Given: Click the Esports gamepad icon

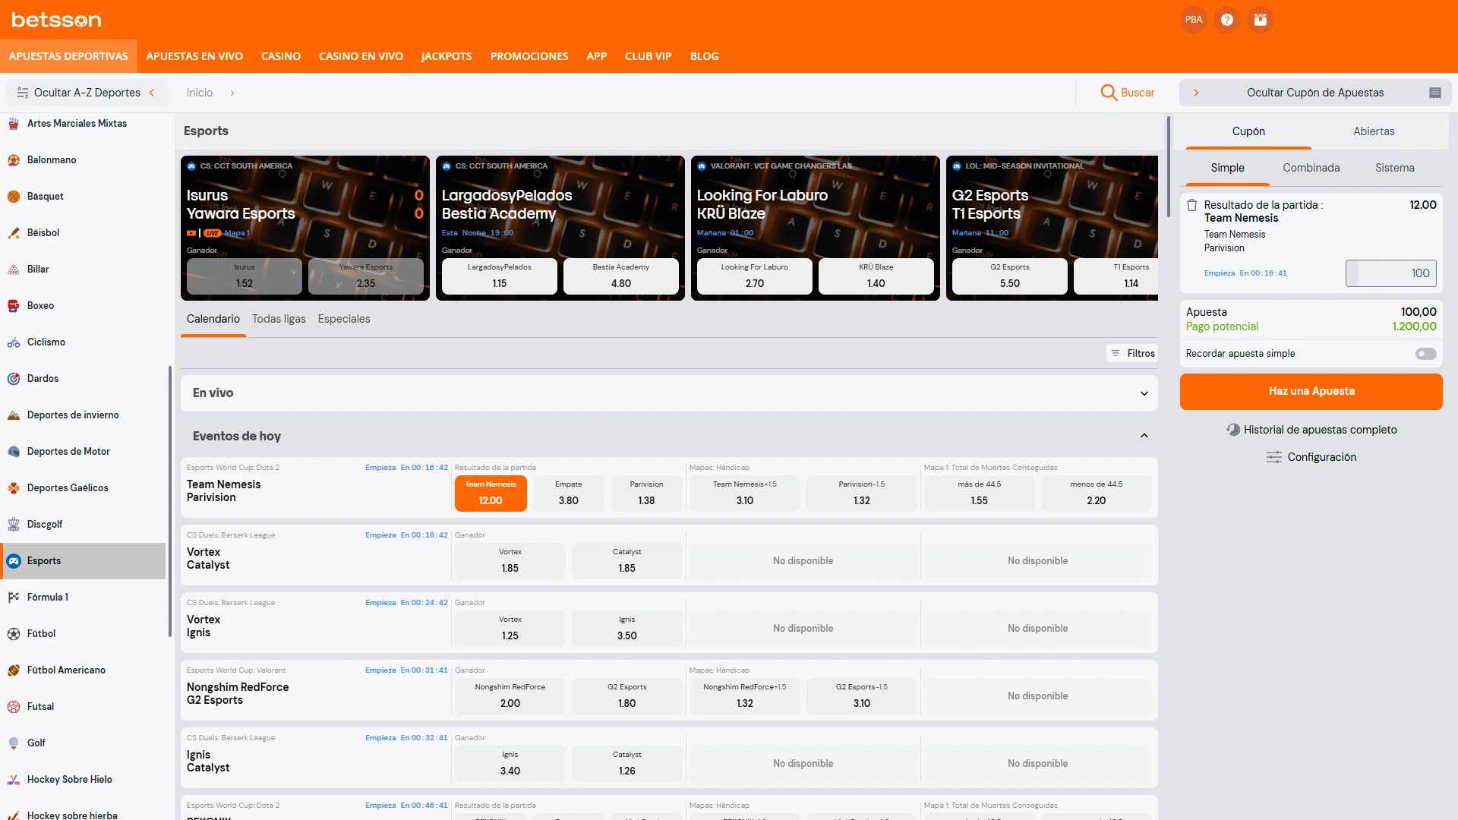Looking at the screenshot, I should pyautogui.click(x=14, y=560).
